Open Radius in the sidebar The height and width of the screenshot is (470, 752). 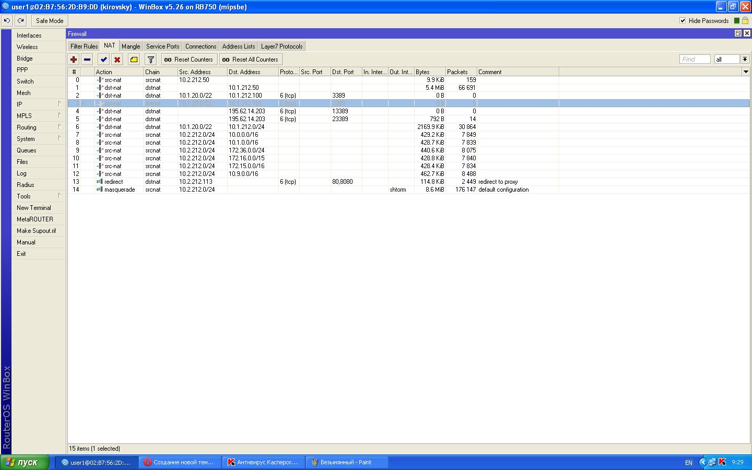[39, 185]
